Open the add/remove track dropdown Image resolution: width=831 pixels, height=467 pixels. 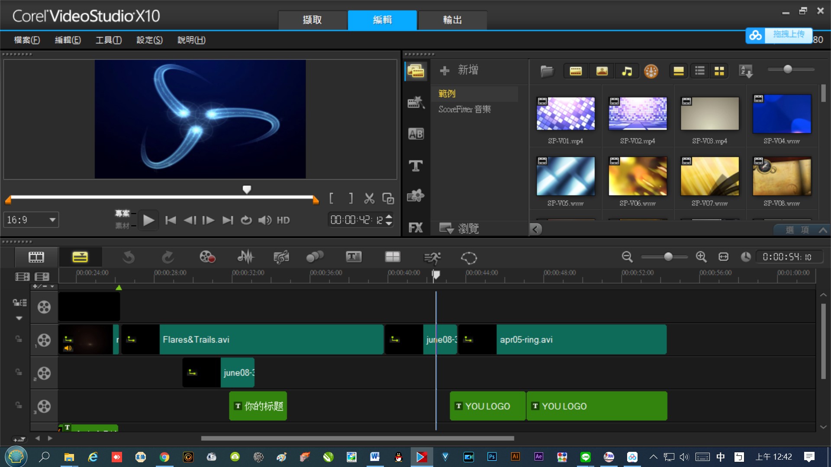coord(44,286)
